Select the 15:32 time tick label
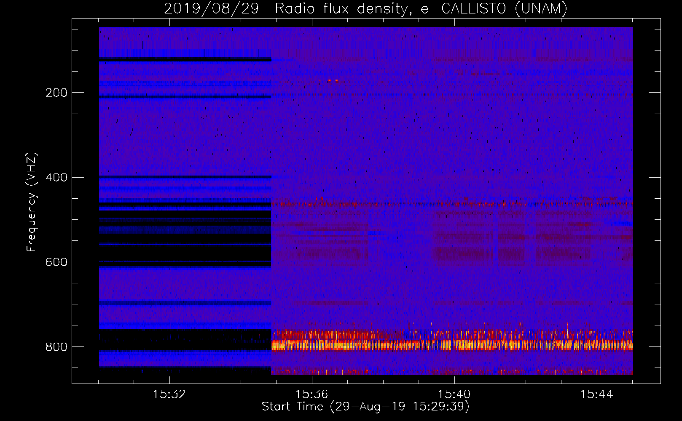The image size is (682, 421). click(169, 394)
